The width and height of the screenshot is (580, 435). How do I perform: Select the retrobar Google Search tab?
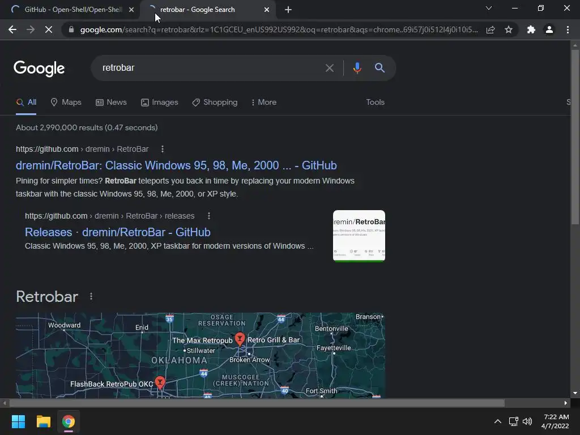pyautogui.click(x=207, y=10)
